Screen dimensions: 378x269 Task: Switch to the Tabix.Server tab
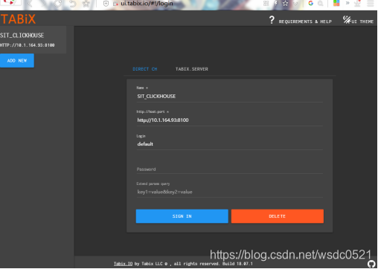coord(192,69)
